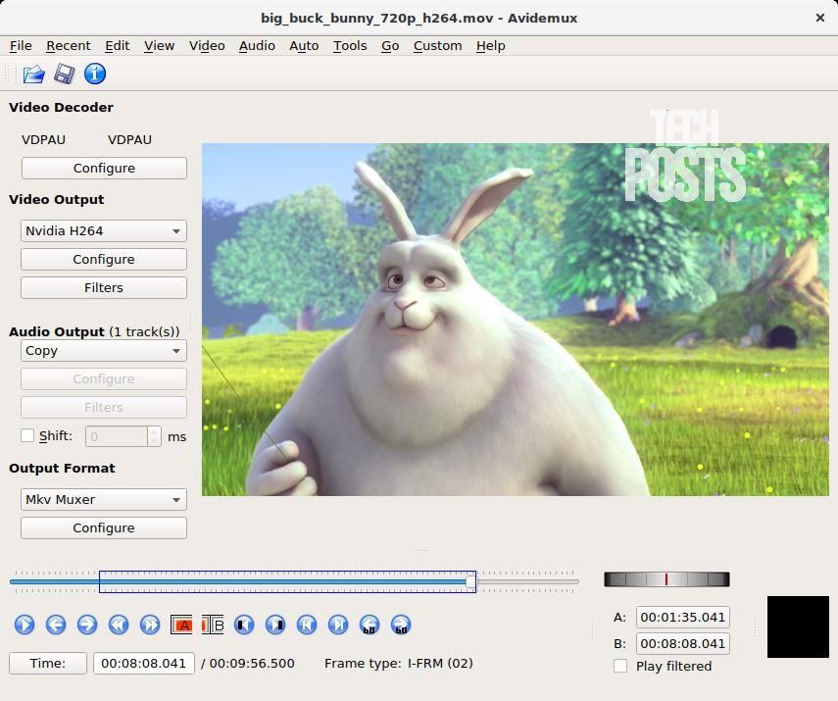Click the video preview frame
The height and width of the screenshot is (701, 838).
[516, 320]
